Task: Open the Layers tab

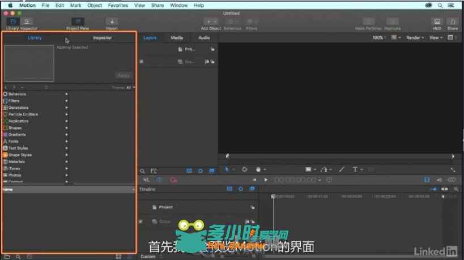Action: click(150, 38)
